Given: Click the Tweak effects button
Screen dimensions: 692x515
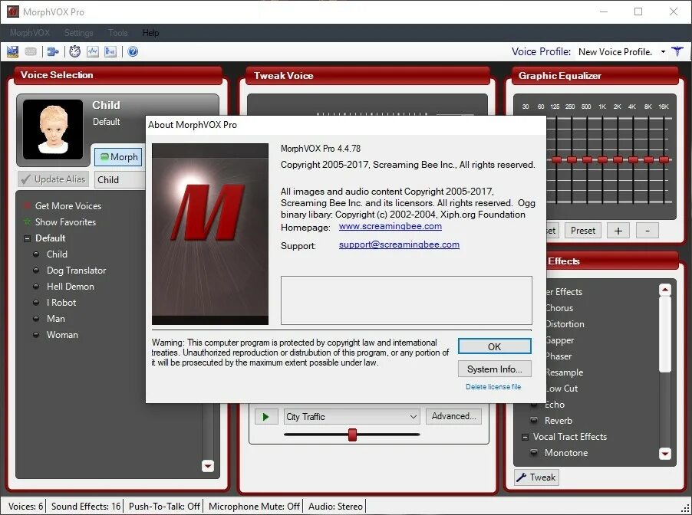Looking at the screenshot, I should pyautogui.click(x=537, y=477).
